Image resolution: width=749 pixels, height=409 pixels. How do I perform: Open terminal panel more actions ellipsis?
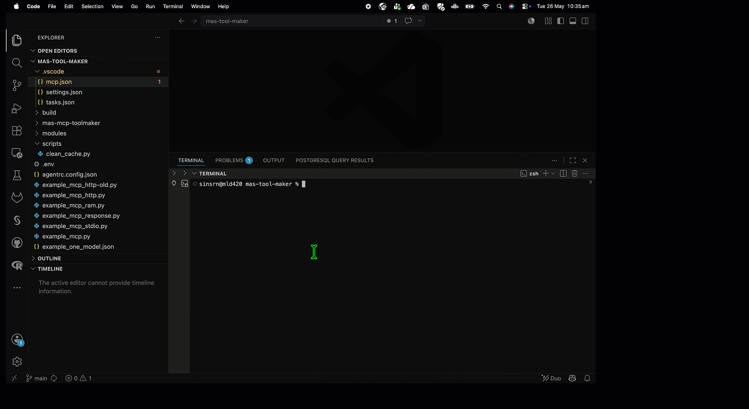pos(586,174)
